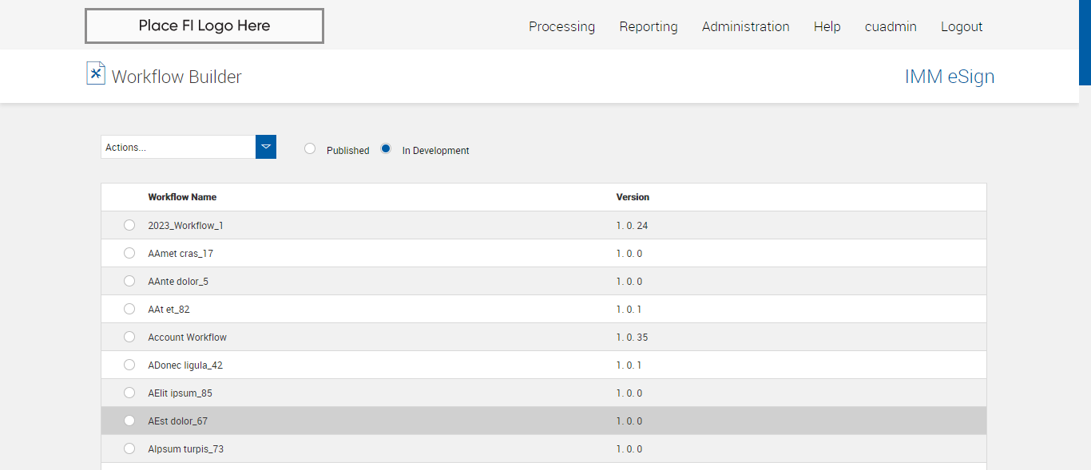Click the cuadmin user menu

tap(891, 26)
